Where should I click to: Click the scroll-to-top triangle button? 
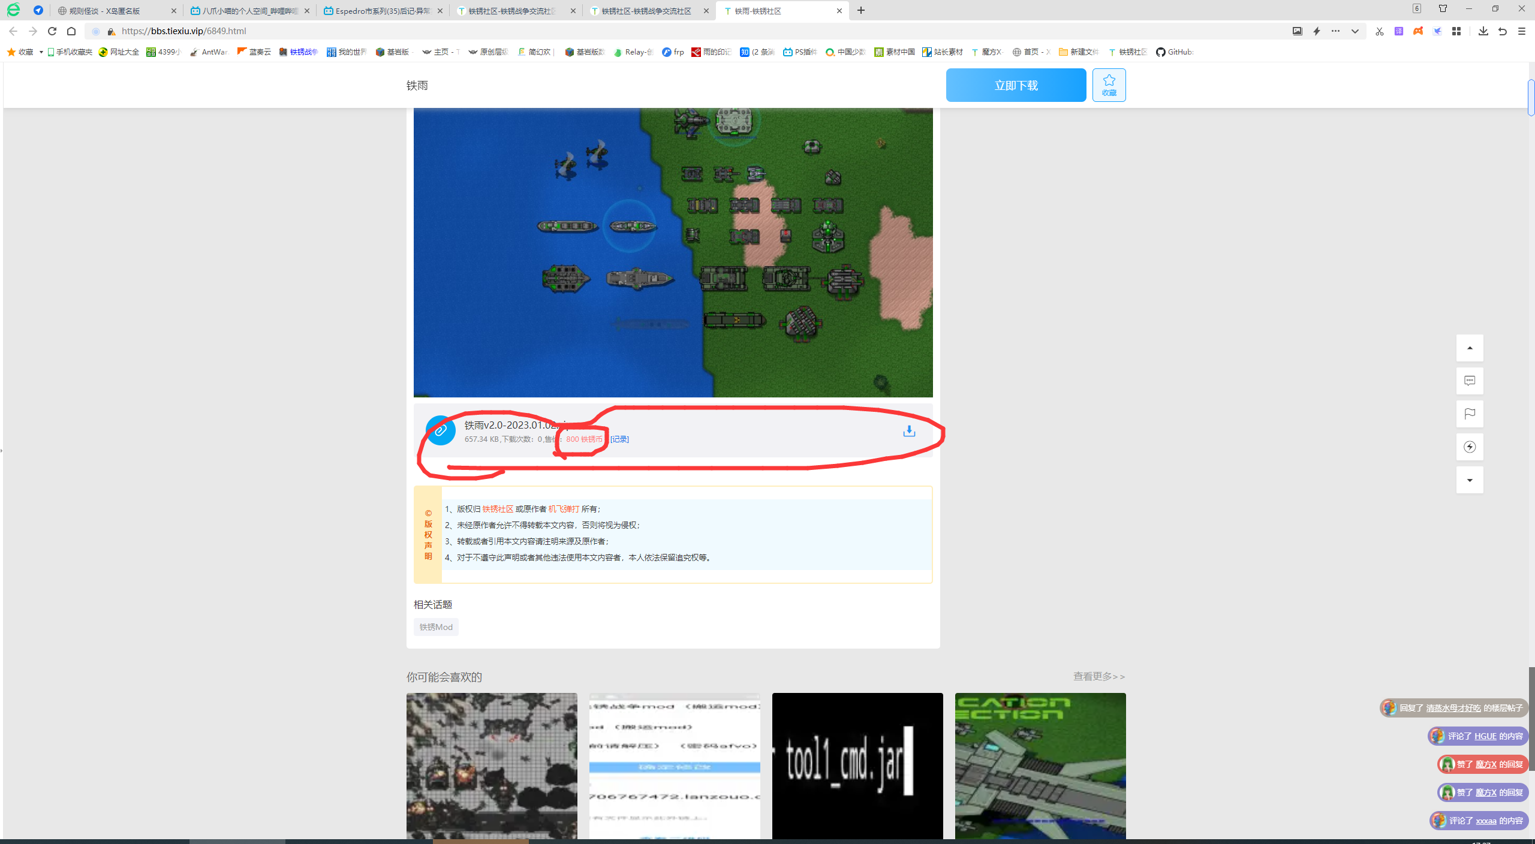(1470, 348)
